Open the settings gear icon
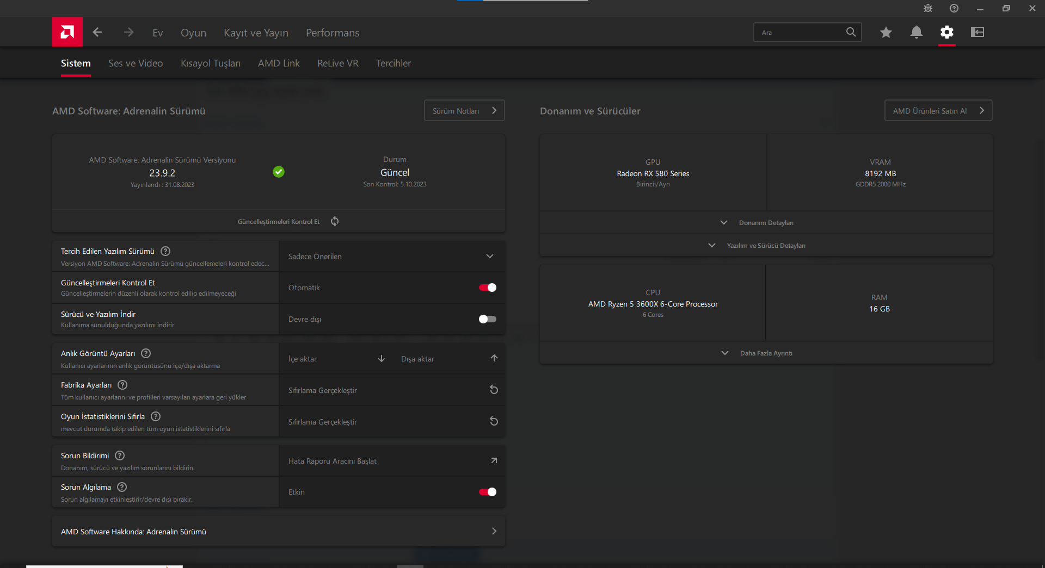 coord(947,33)
